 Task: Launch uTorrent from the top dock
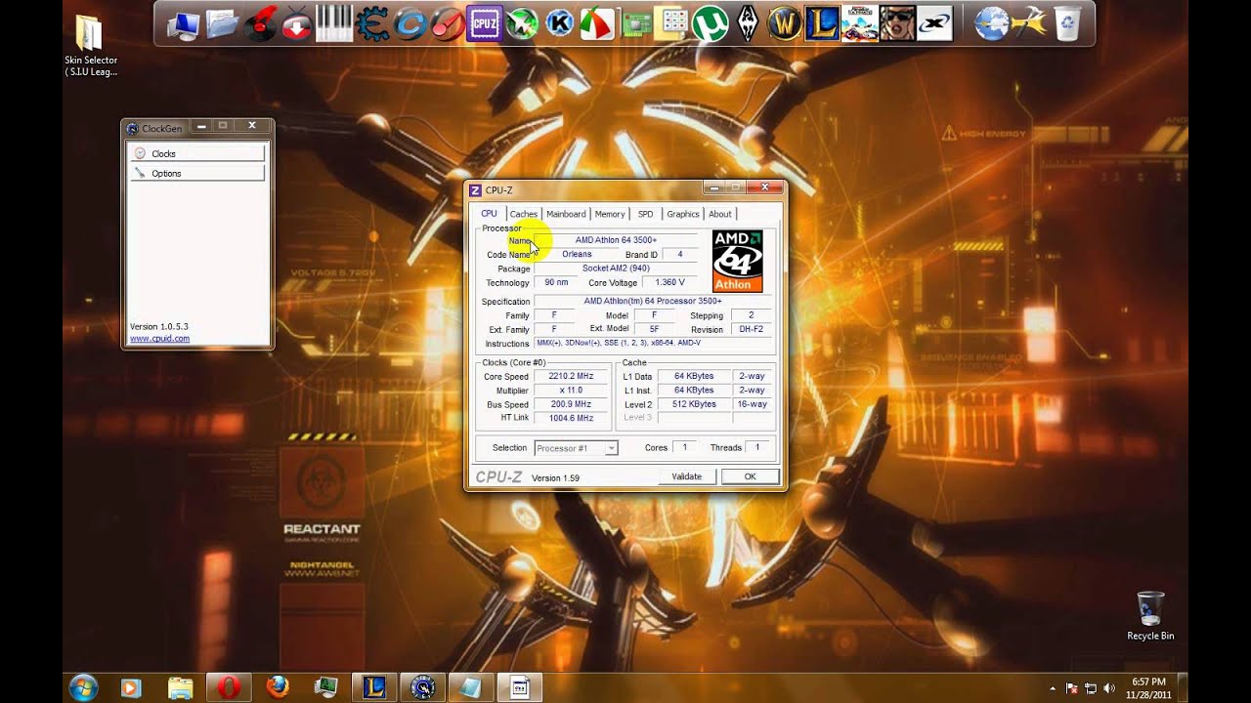click(x=710, y=24)
